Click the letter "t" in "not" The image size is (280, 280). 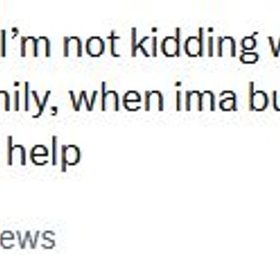click(x=114, y=46)
